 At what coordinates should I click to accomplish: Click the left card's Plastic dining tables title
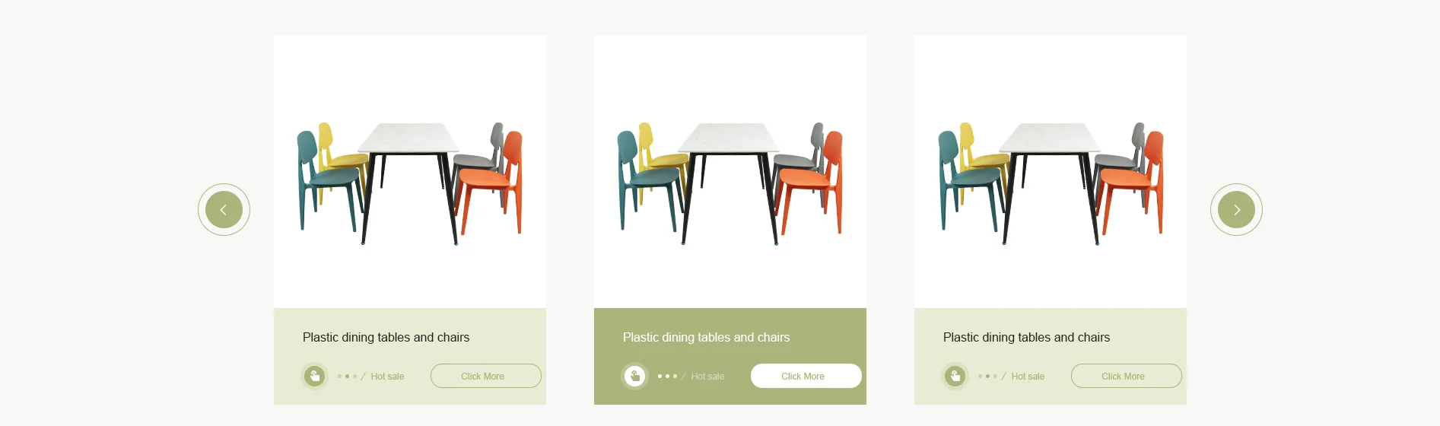point(386,337)
